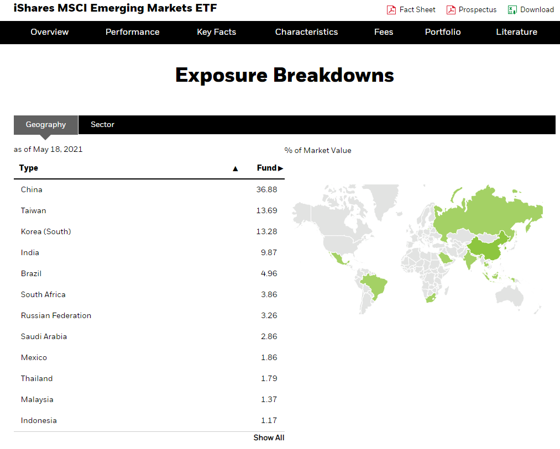560x449 pixels.
Task: Go to the Performance section
Action: click(132, 32)
